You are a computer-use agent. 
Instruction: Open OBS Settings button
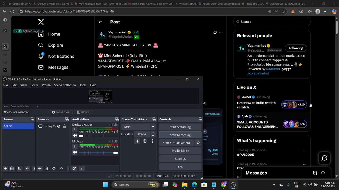(180, 158)
